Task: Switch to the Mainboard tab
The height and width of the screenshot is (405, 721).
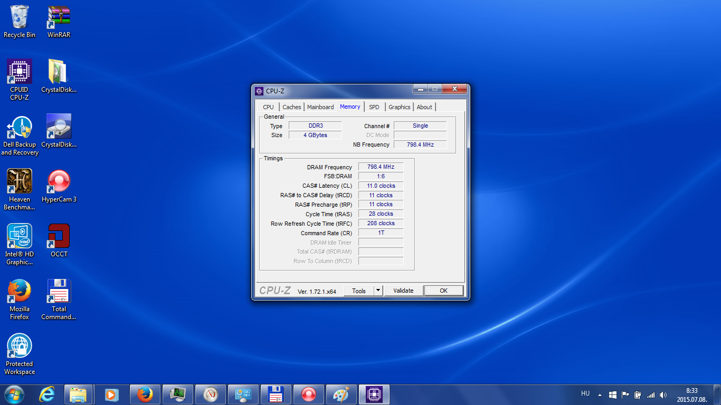Action: (x=320, y=107)
